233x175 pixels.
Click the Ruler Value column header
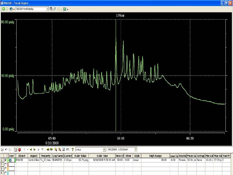[80, 156]
